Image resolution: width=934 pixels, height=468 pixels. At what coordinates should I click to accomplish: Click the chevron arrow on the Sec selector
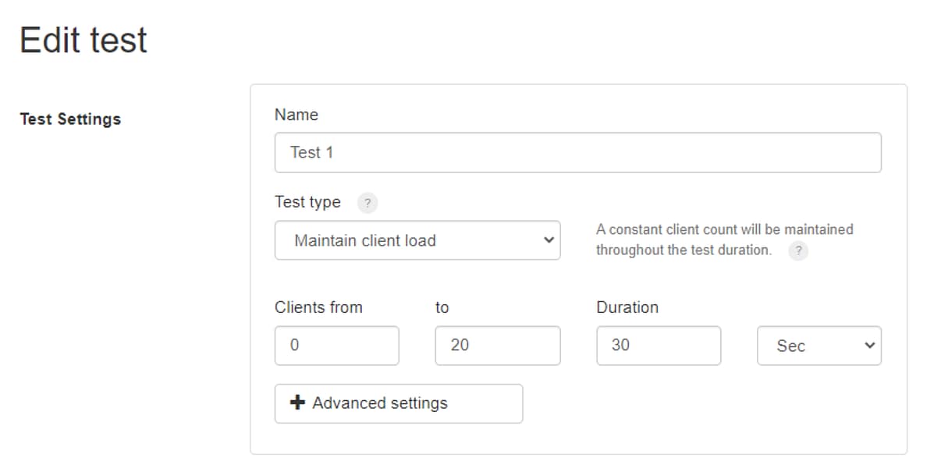point(869,346)
